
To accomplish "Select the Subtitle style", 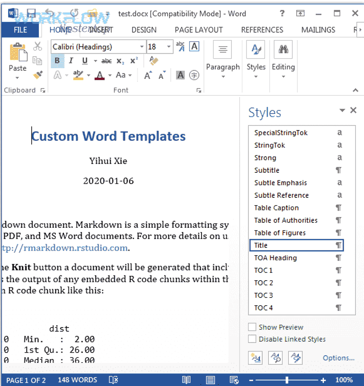I will tap(296, 170).
